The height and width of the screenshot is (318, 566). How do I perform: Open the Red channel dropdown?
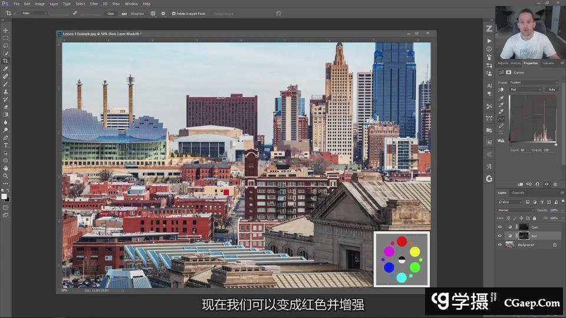pyautogui.click(x=525, y=90)
